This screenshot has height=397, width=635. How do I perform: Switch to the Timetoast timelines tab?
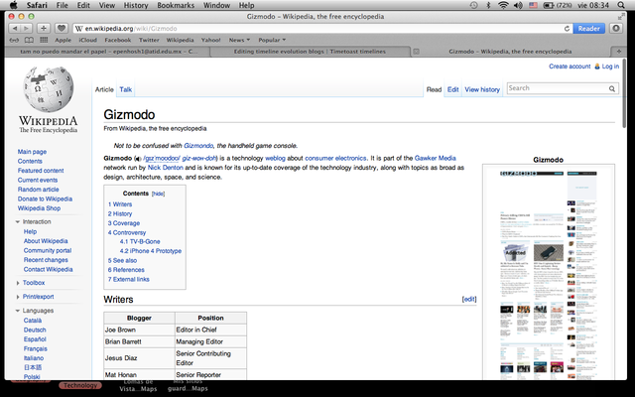point(310,52)
